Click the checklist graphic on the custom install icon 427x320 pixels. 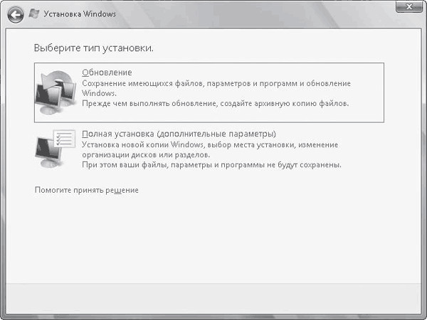65,138
